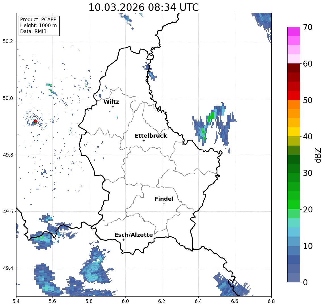Click the Esch/Alzette station plus marker

(123, 240)
